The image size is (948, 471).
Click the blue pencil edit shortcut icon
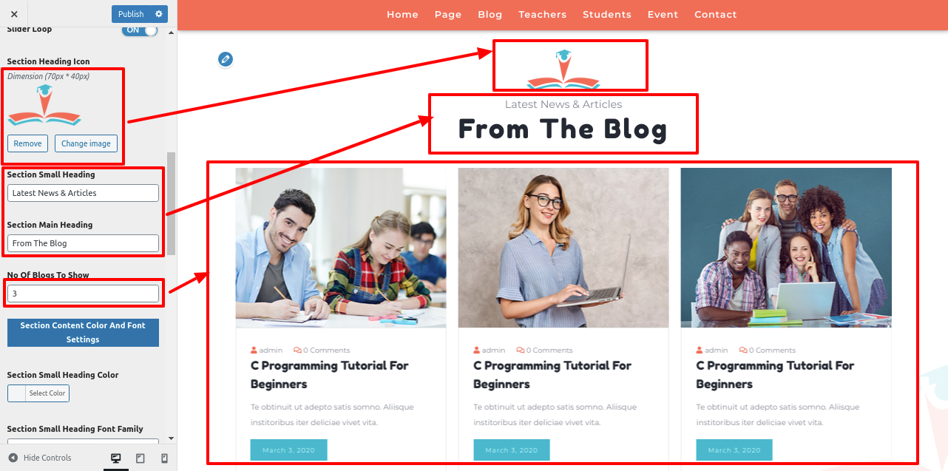[x=226, y=59]
